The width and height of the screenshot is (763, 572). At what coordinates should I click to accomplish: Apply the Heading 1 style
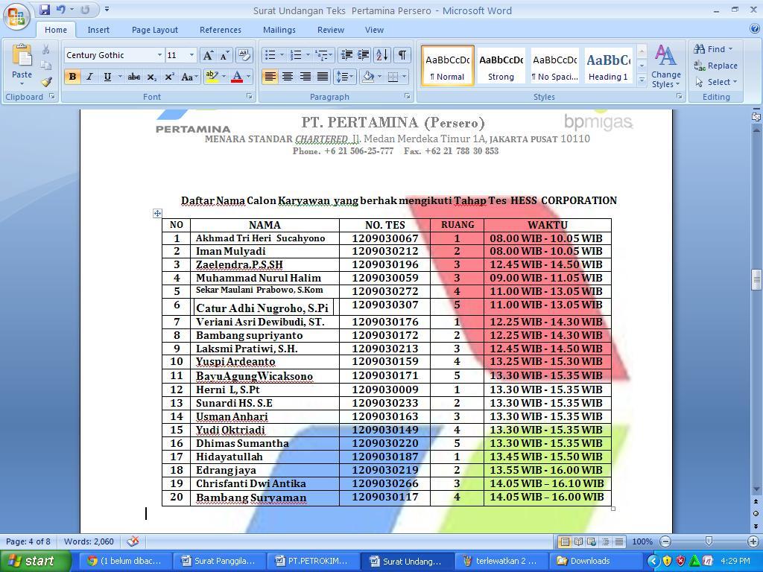pyautogui.click(x=608, y=66)
